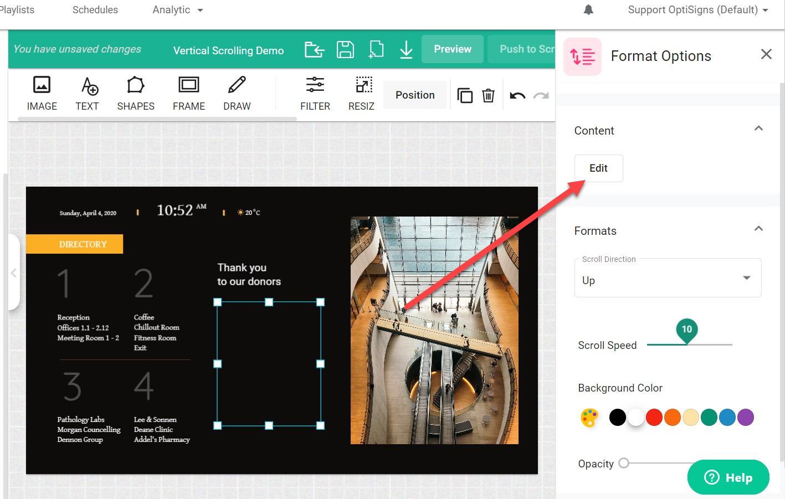Activate the DRAW pencil tool
This screenshot has width=785, height=499.
click(x=237, y=93)
